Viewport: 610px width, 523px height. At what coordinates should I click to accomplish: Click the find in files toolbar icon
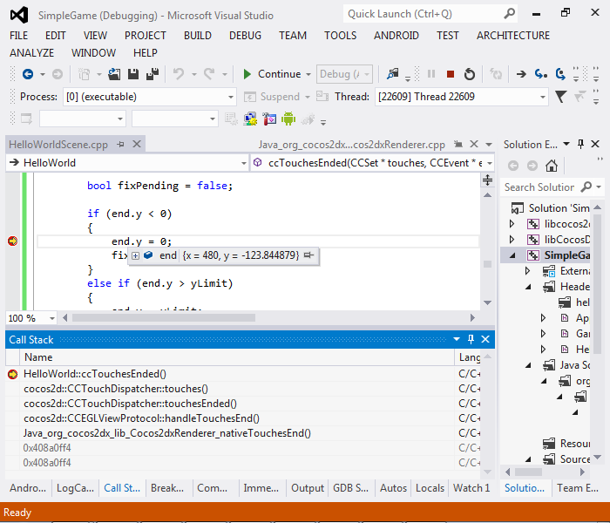(392, 74)
